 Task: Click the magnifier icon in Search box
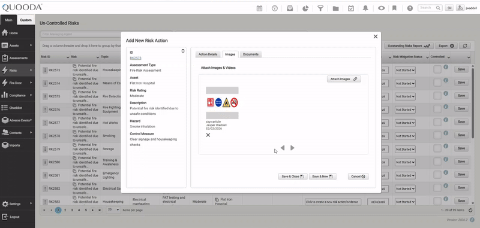tap(439, 8)
